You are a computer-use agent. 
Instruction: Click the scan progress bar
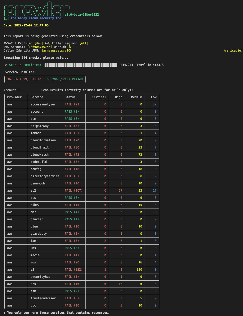click(81, 65)
